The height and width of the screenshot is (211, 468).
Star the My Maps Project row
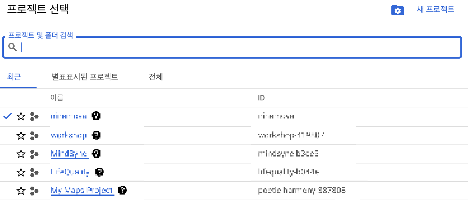21,191
